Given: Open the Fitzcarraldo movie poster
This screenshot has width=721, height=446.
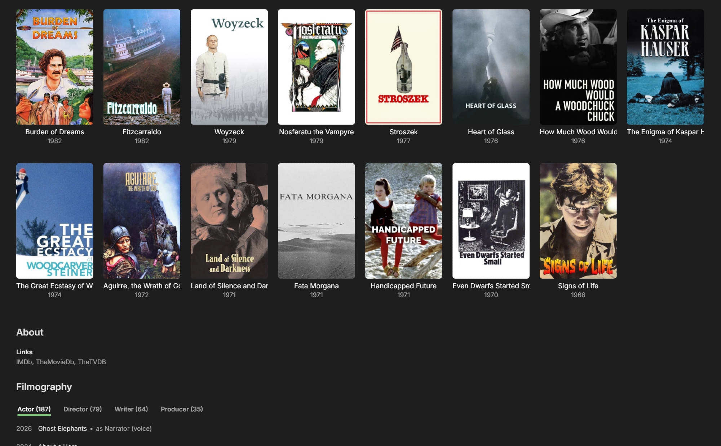Looking at the screenshot, I should pos(142,67).
